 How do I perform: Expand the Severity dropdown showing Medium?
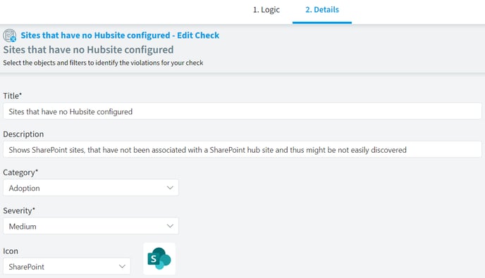tap(91, 226)
